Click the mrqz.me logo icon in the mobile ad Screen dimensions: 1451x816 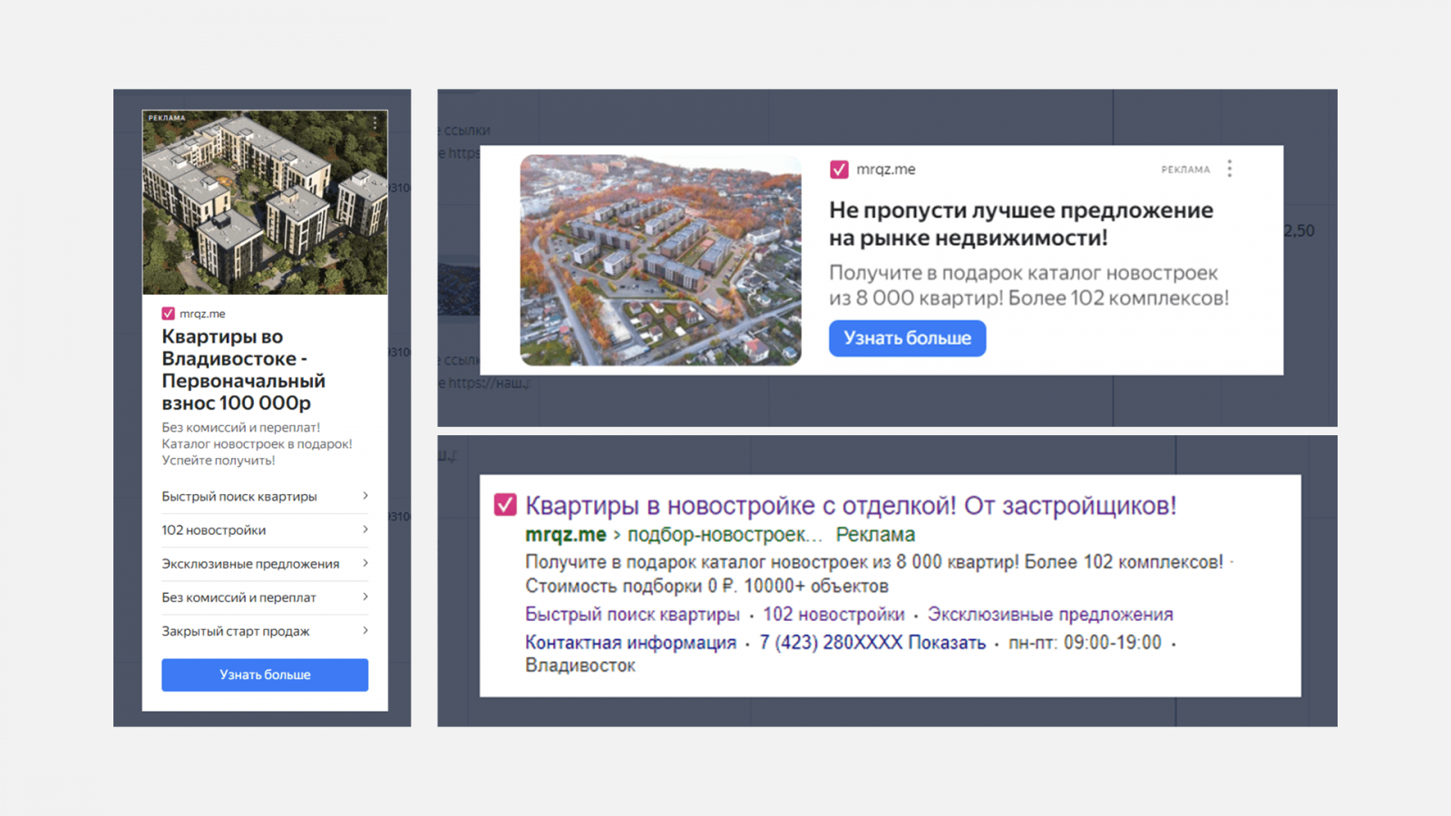[x=168, y=314]
